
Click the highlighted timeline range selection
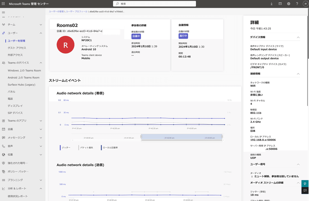(x=182, y=137)
